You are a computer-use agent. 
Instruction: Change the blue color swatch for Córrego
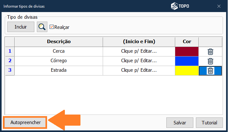click(x=187, y=61)
